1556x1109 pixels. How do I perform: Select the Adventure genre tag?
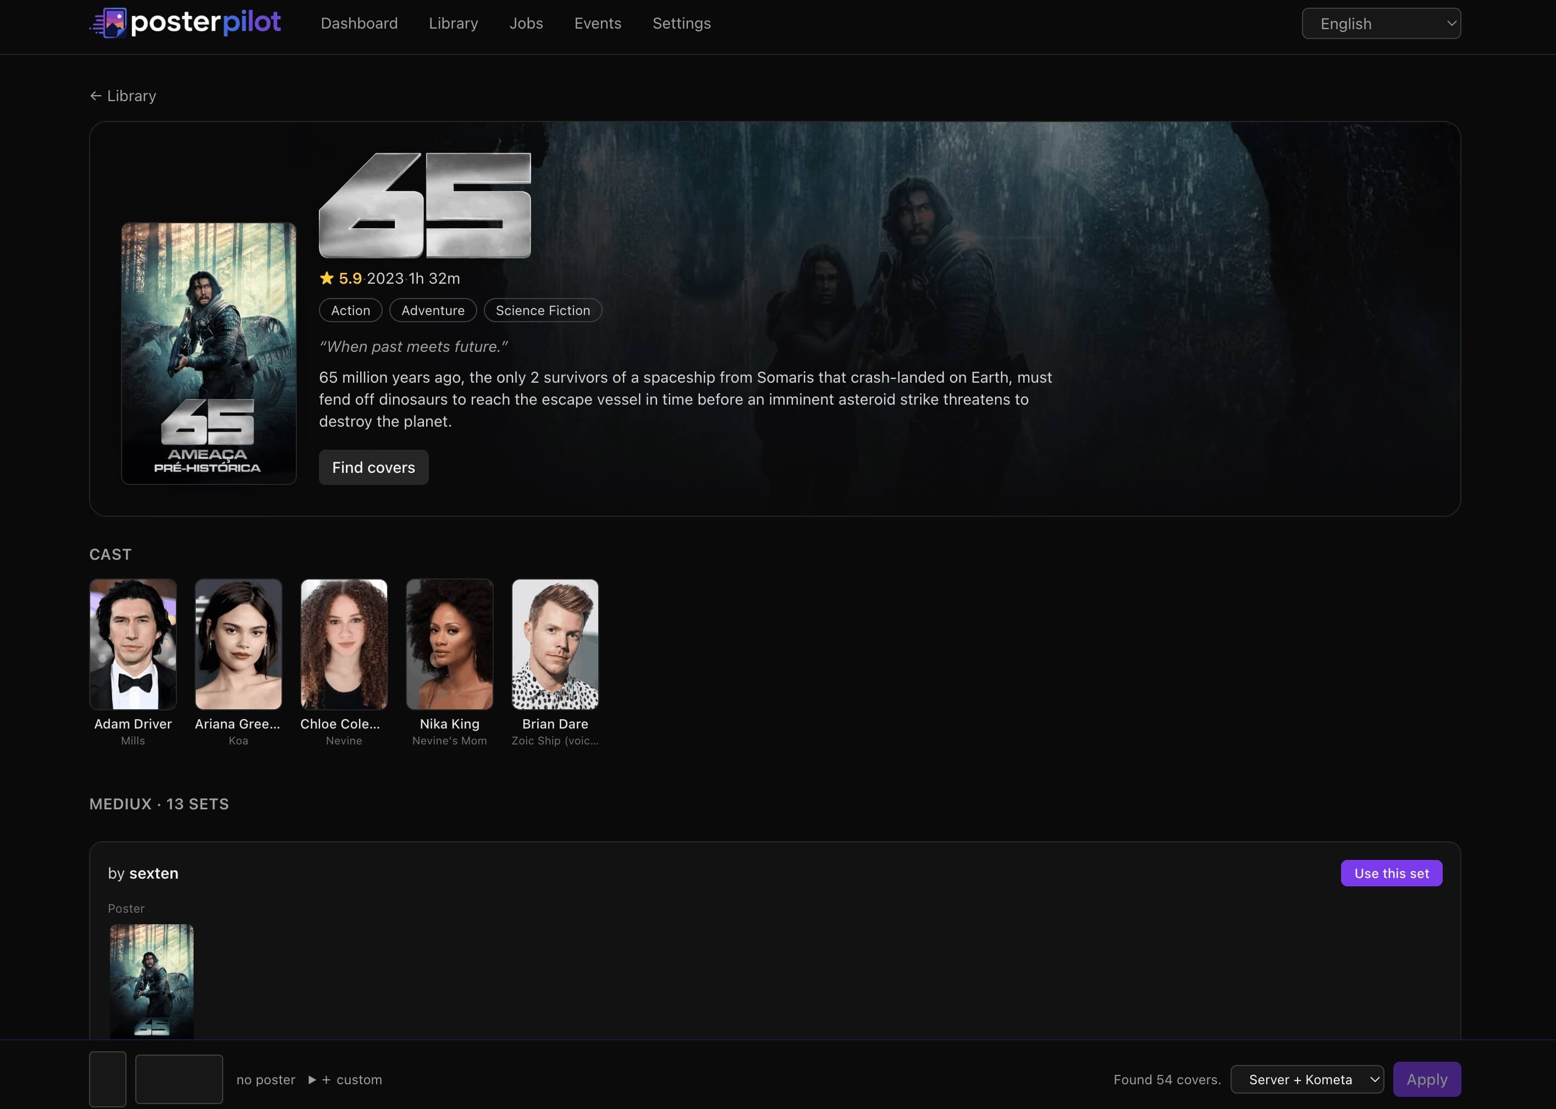pyautogui.click(x=433, y=310)
